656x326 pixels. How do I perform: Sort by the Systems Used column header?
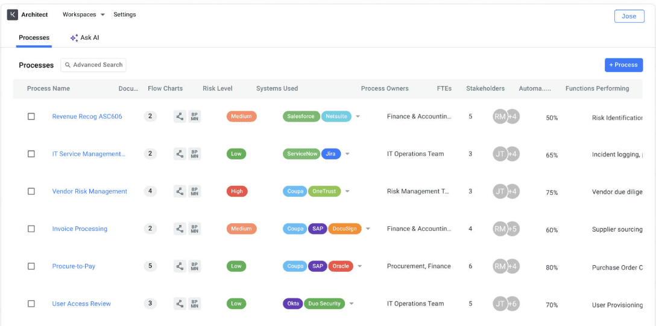pyautogui.click(x=277, y=88)
